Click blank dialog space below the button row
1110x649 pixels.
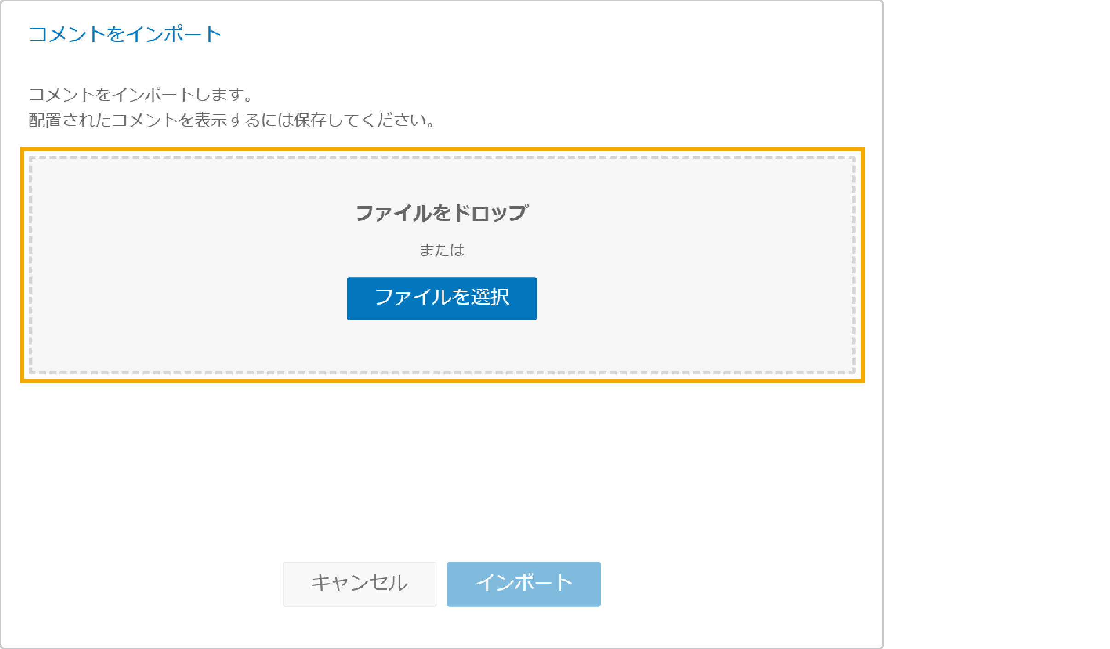(x=442, y=627)
